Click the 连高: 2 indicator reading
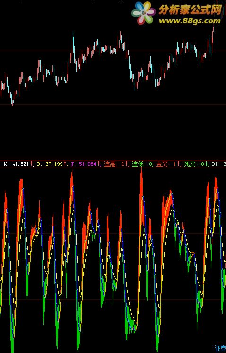This screenshot has width=226, height=353. (x=116, y=164)
